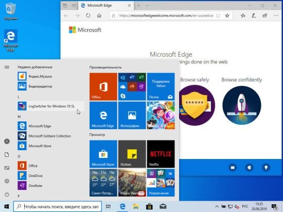
Task: Open a new tab in Edge
Action: click(x=138, y=6)
